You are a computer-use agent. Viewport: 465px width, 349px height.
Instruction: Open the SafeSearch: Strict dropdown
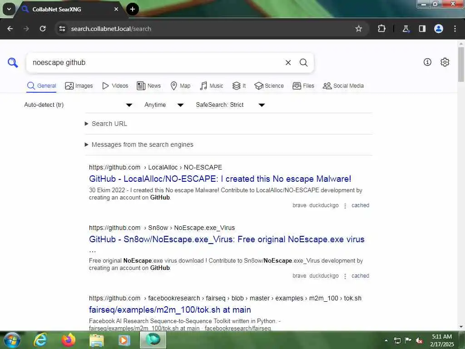pos(230,105)
